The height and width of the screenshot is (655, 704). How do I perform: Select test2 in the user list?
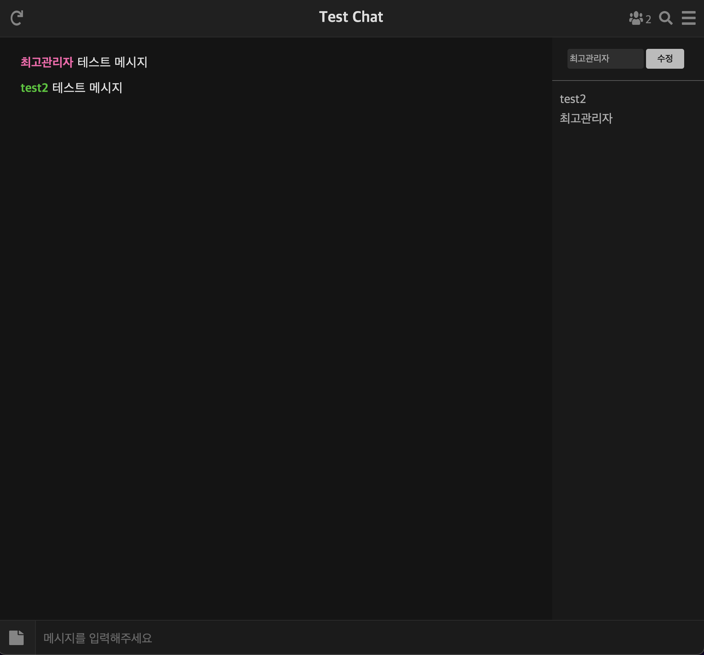[x=572, y=99]
